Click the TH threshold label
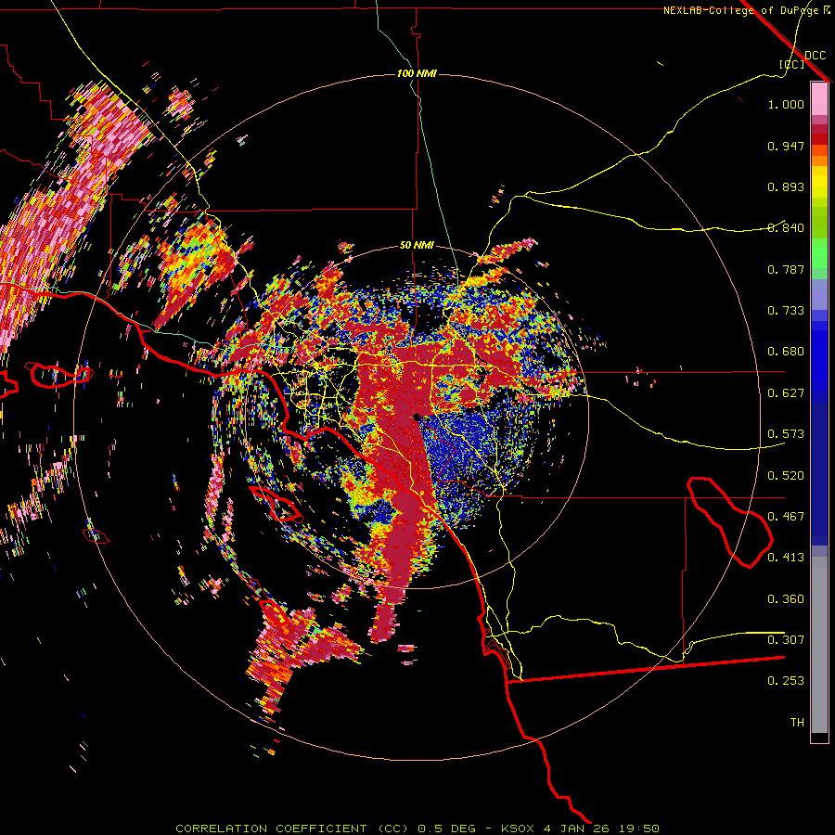Screen dimensions: 835x835 (797, 723)
